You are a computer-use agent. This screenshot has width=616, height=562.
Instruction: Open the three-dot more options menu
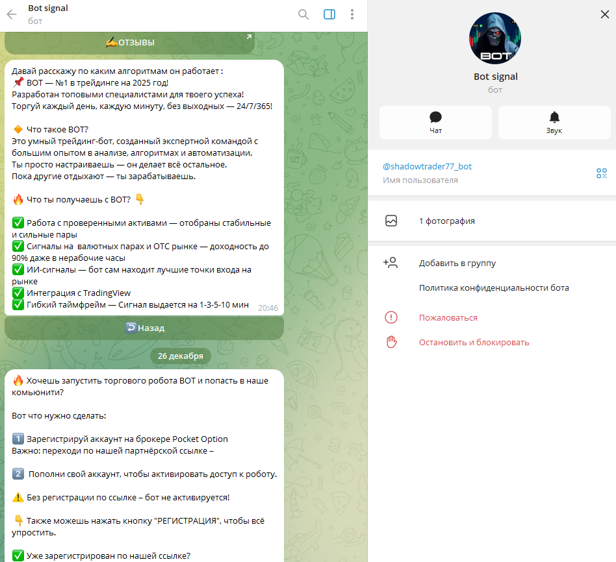(x=352, y=14)
